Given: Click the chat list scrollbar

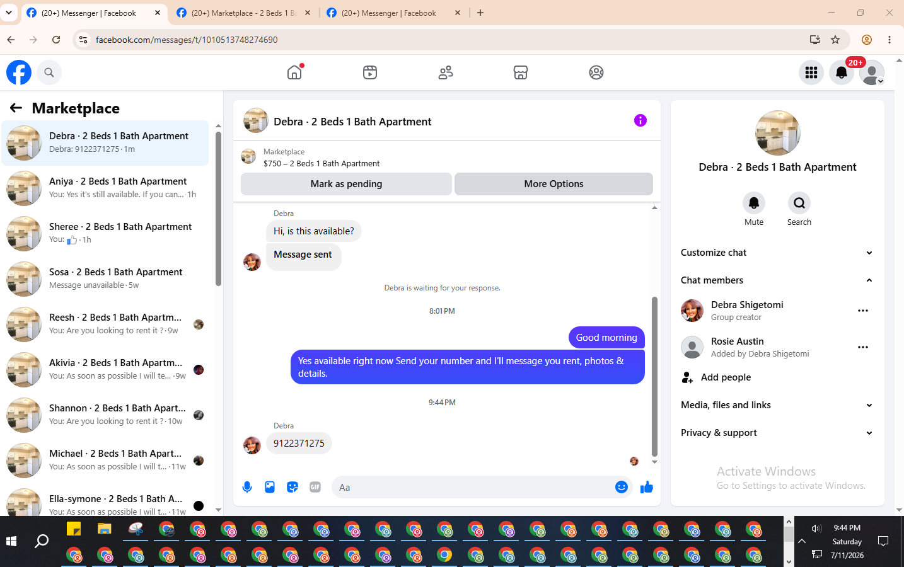Looking at the screenshot, I should (218, 208).
